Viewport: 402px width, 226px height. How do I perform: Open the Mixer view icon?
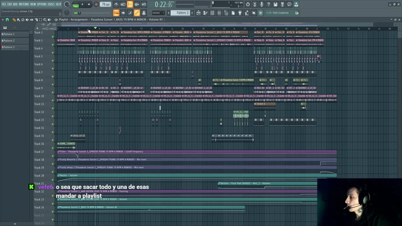(219, 13)
